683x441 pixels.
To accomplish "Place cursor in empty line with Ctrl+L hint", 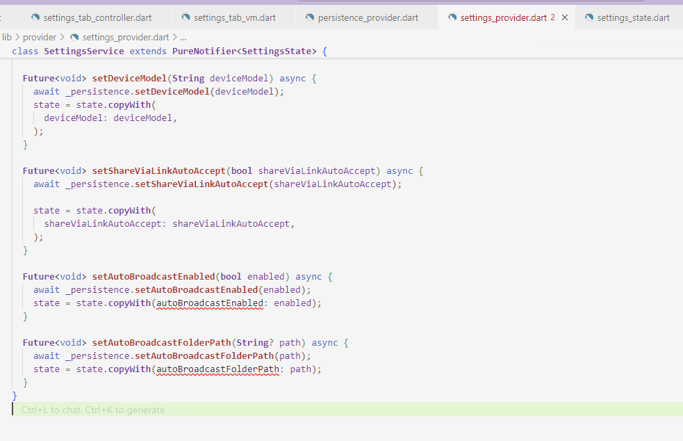I will point(347,410).
